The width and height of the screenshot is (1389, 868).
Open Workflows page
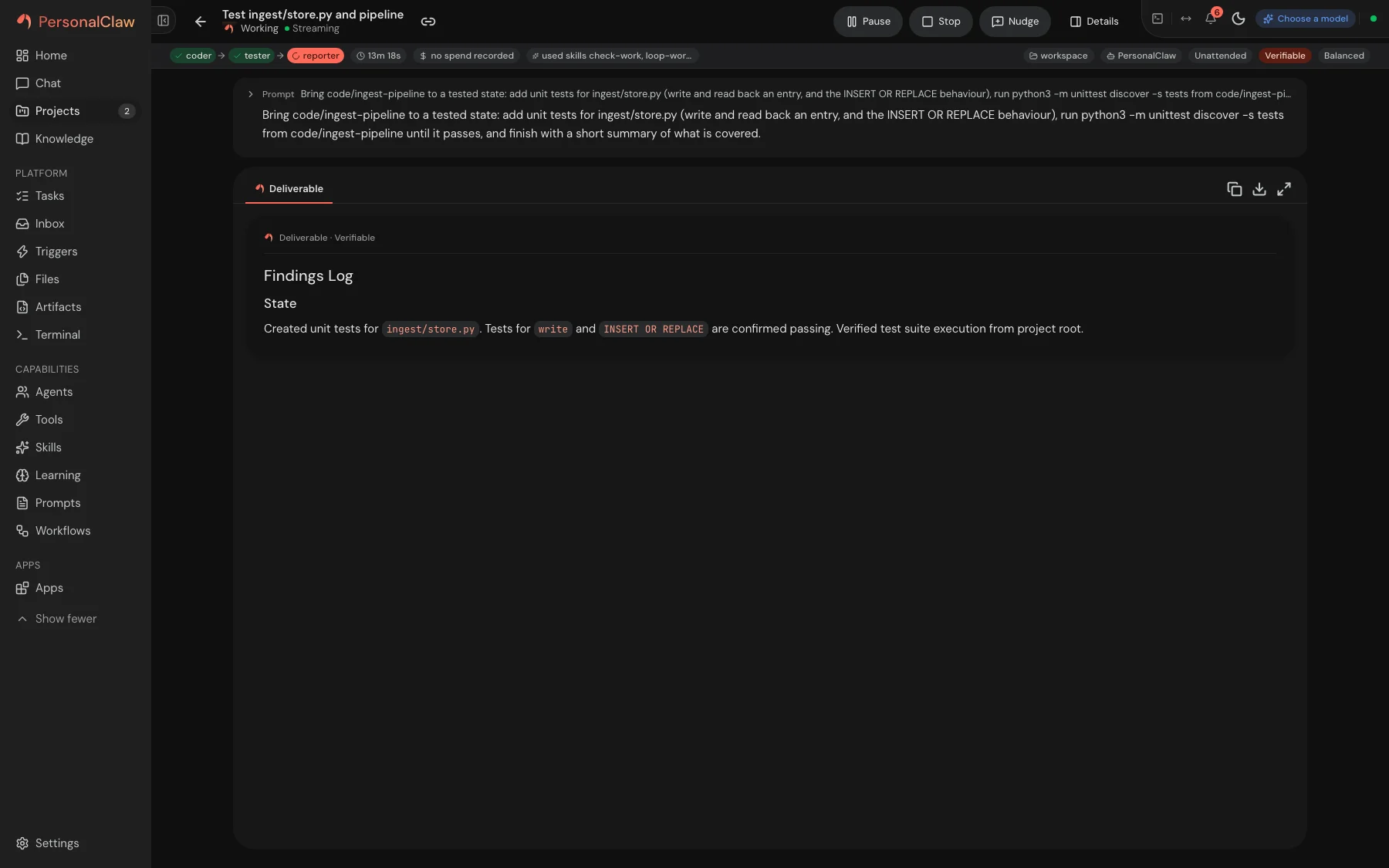pyautogui.click(x=76, y=531)
